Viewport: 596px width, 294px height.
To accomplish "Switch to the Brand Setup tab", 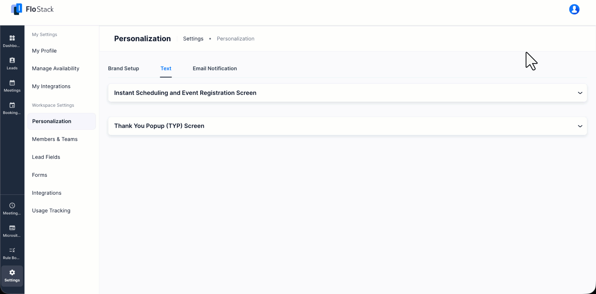I will [124, 69].
